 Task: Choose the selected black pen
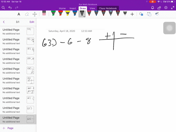(82, 14)
